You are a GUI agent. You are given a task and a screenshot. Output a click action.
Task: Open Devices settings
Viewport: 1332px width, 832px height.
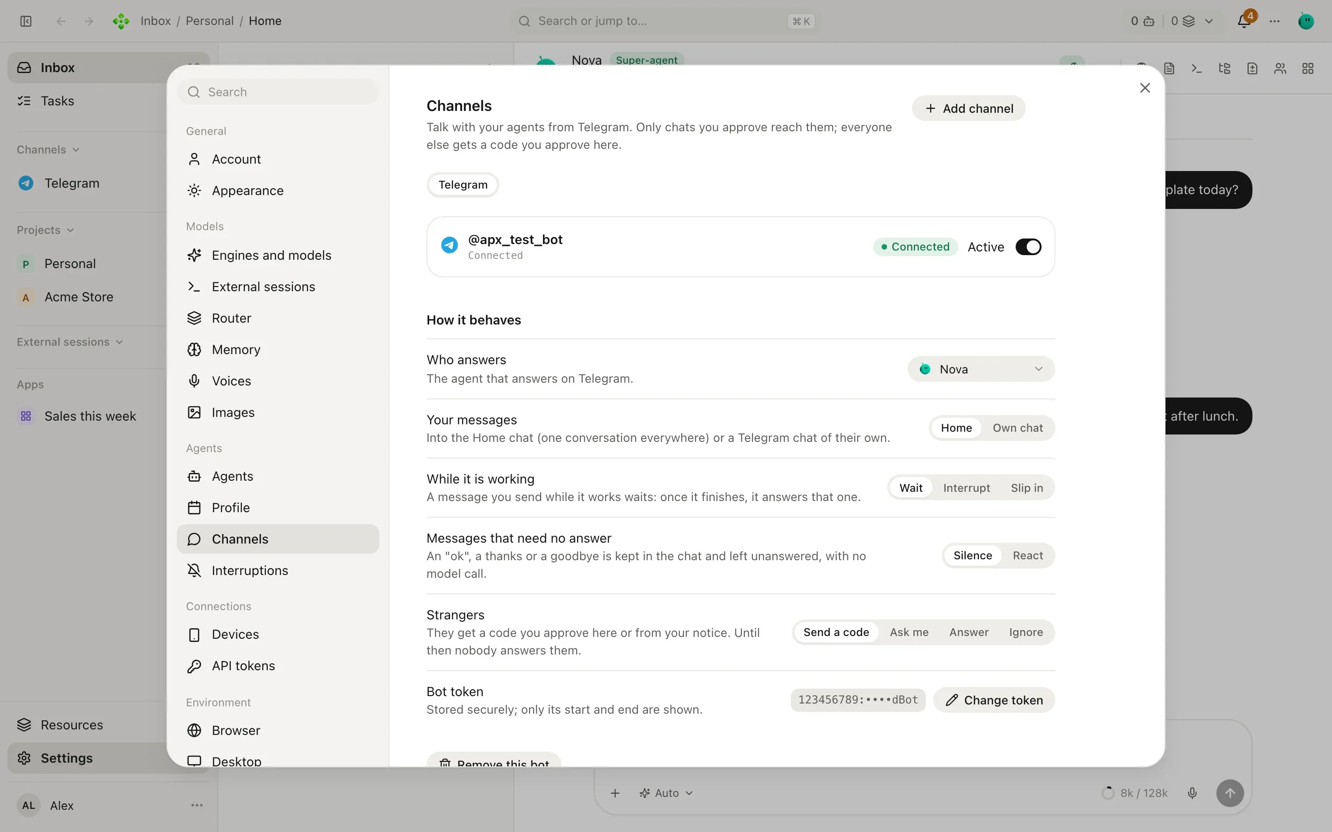coord(278,635)
